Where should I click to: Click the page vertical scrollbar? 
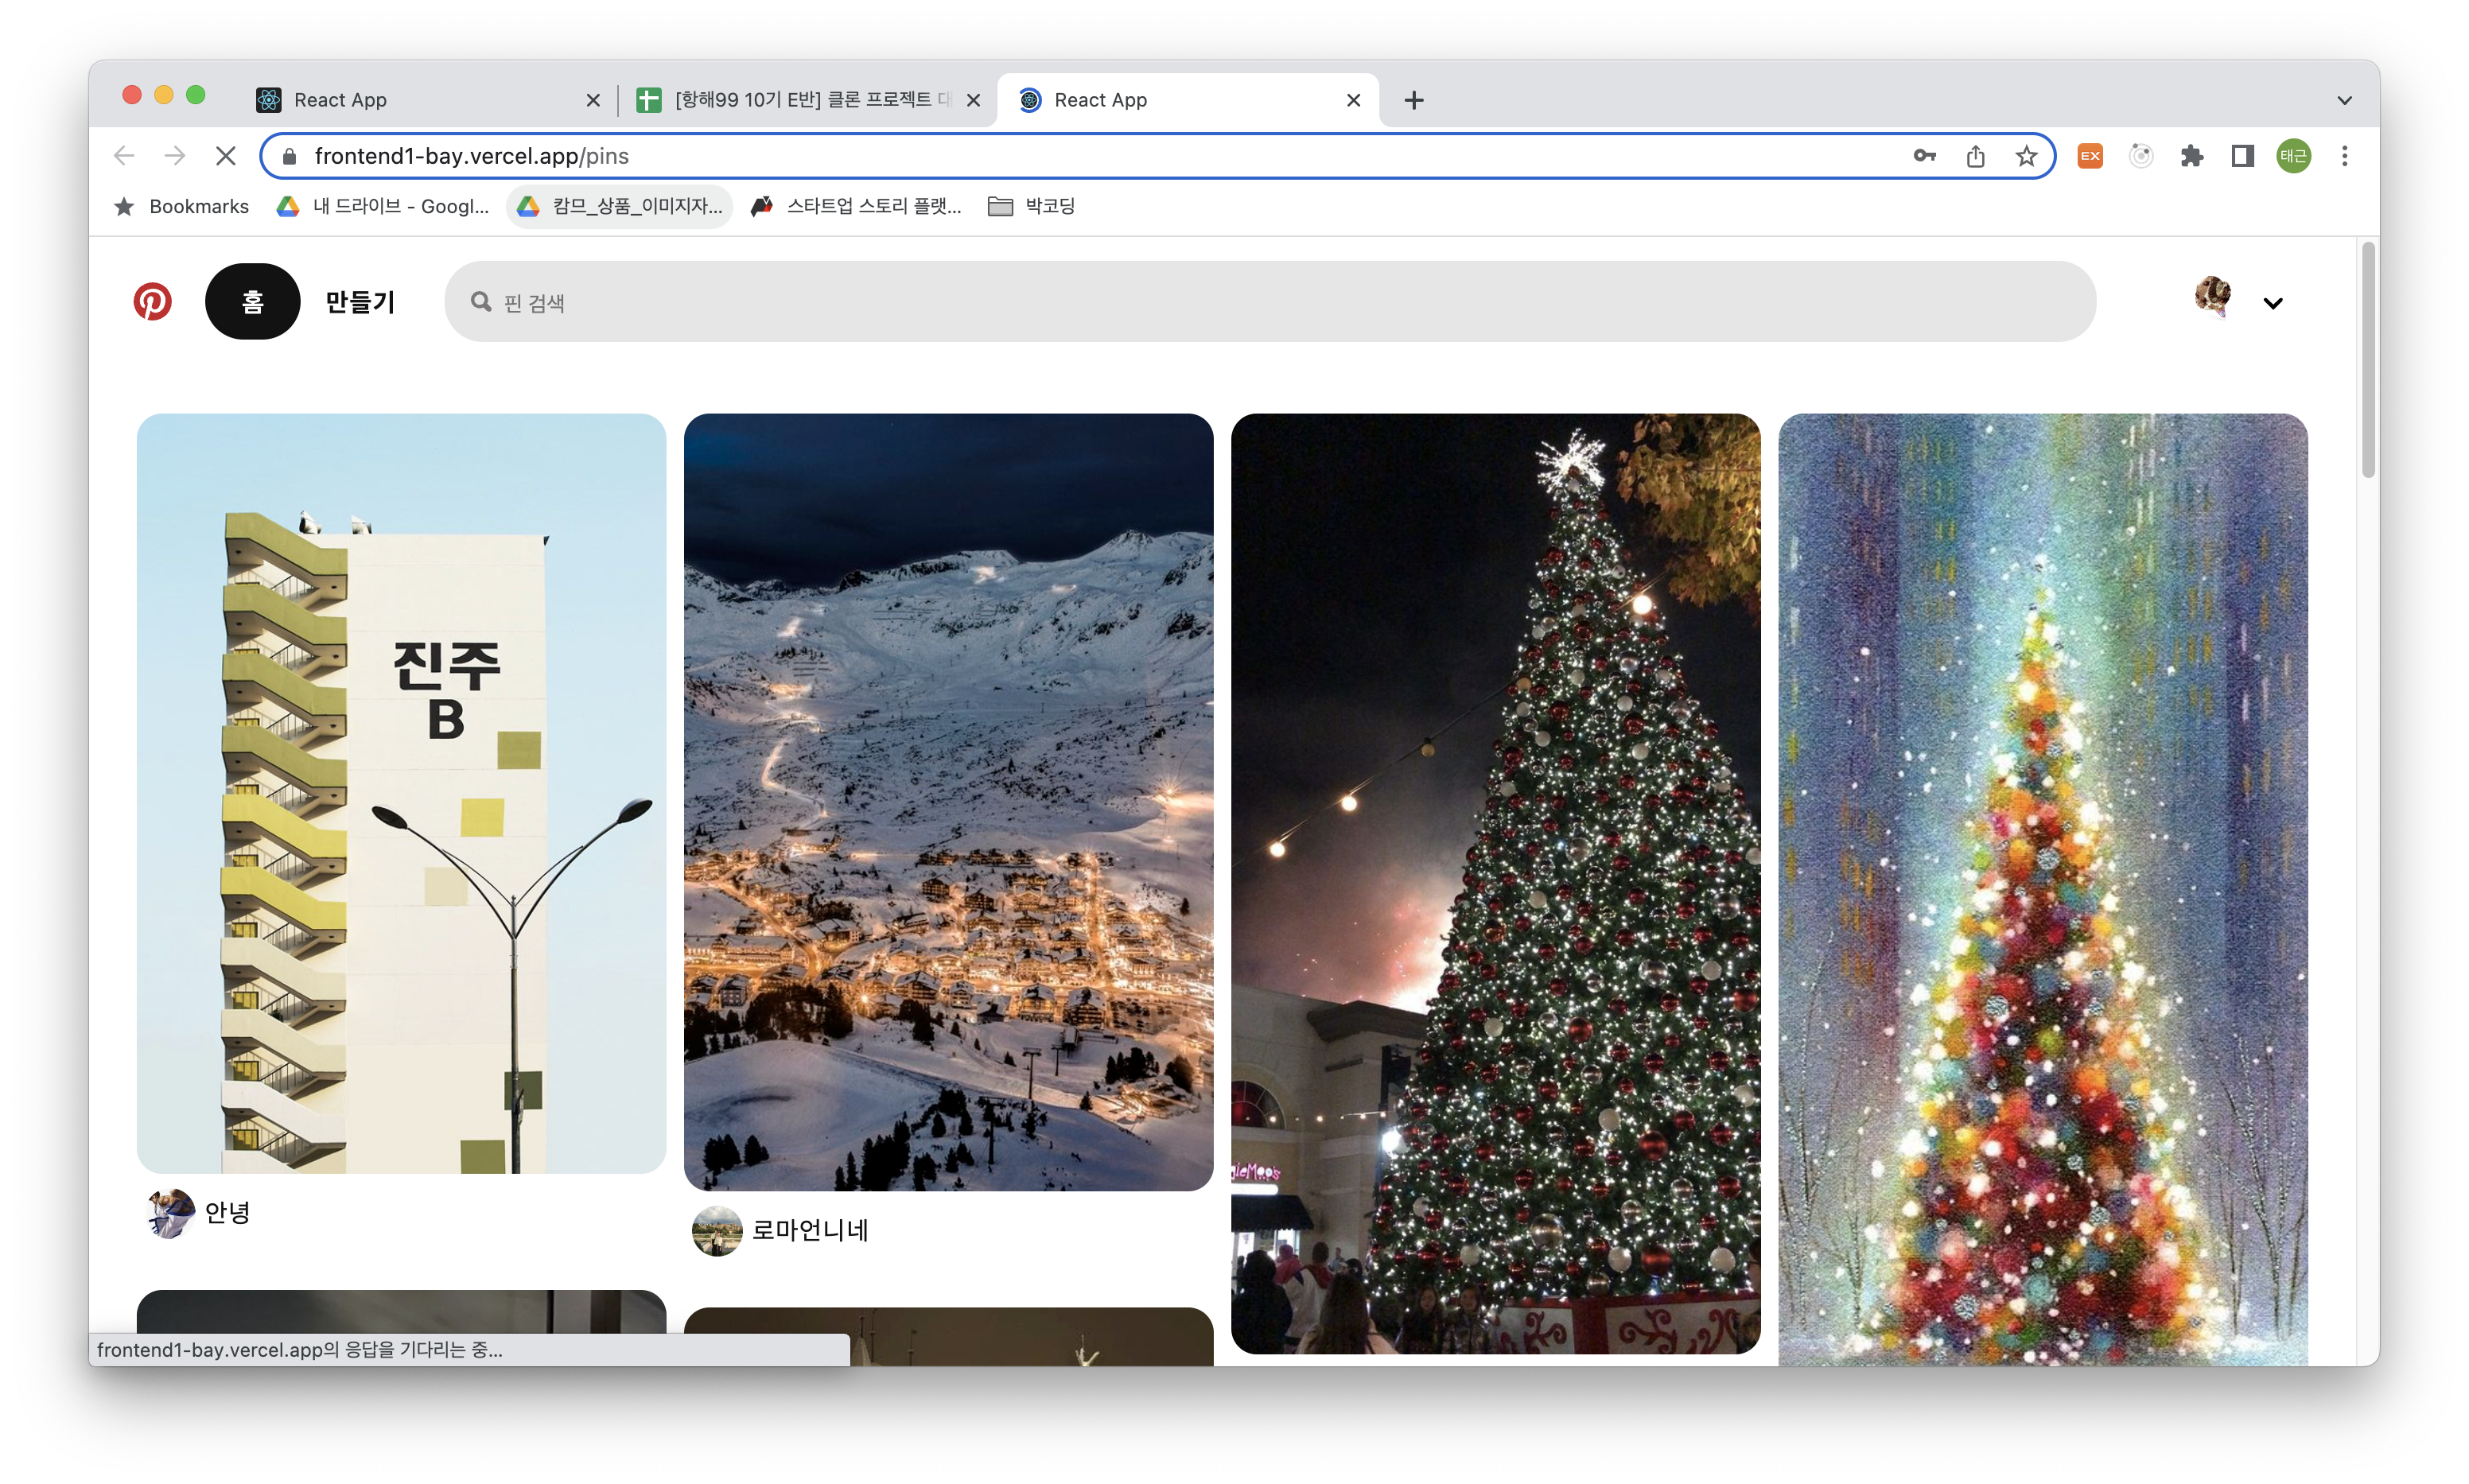pyautogui.click(x=2367, y=360)
